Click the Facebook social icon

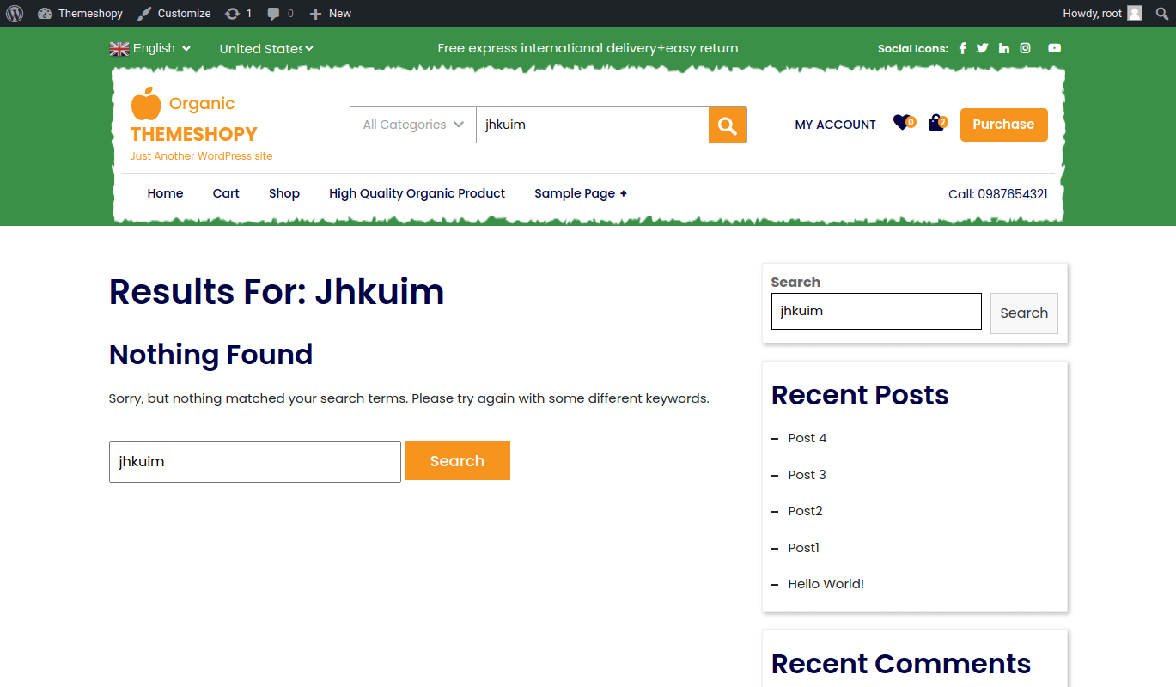tap(962, 48)
